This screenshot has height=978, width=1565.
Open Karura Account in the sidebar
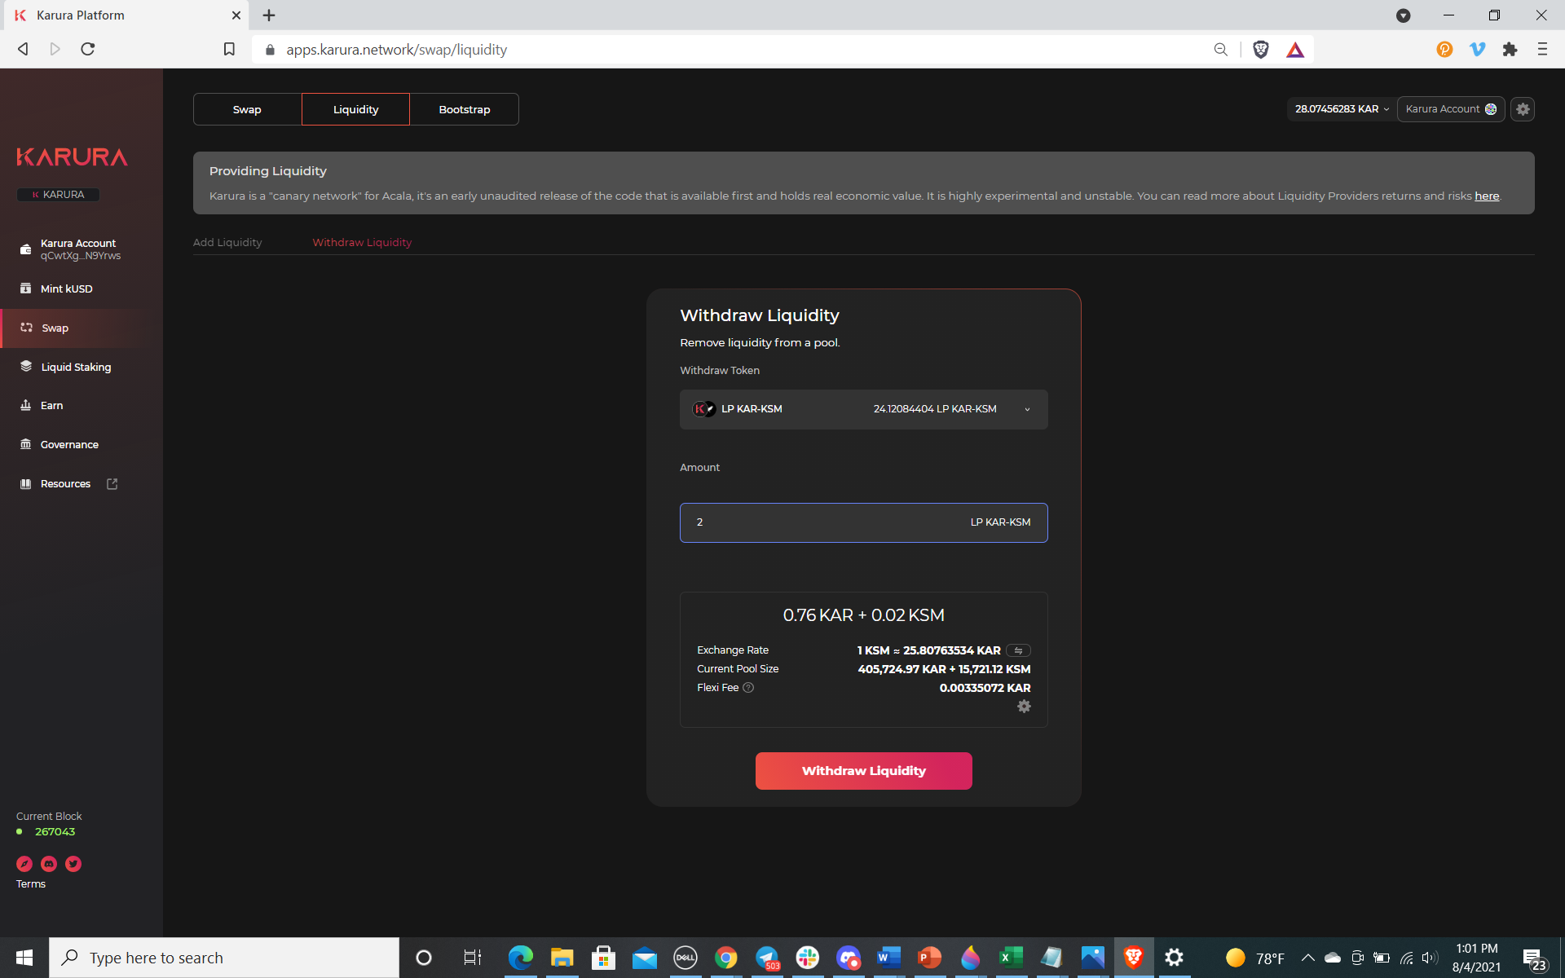pos(81,249)
